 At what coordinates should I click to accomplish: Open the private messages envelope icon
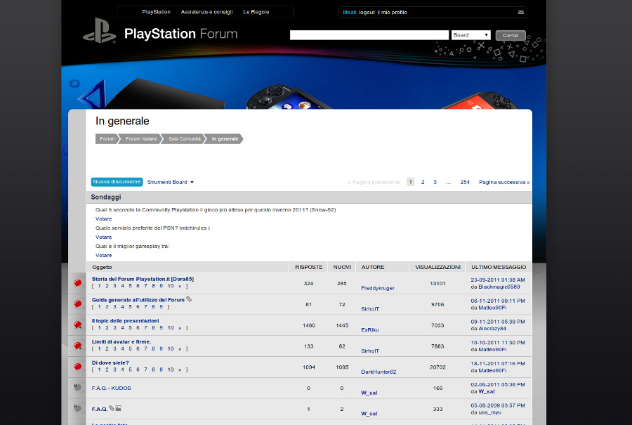pos(521,13)
